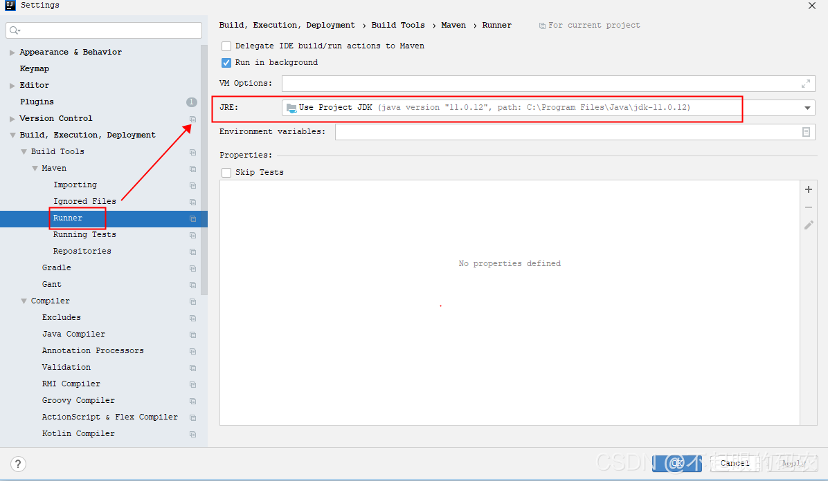Click project-level icon beside Build Tools
This screenshot has height=481, width=828.
click(x=192, y=153)
